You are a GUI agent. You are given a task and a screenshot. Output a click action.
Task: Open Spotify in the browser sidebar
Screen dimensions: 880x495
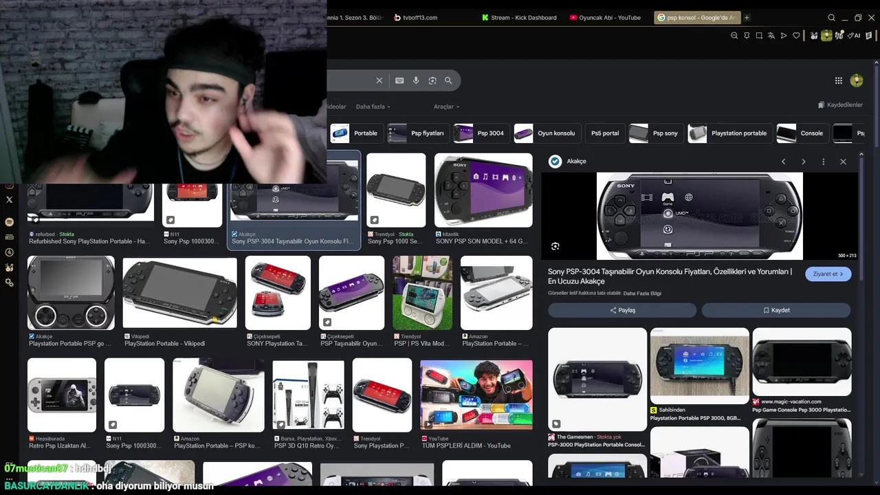(9, 222)
